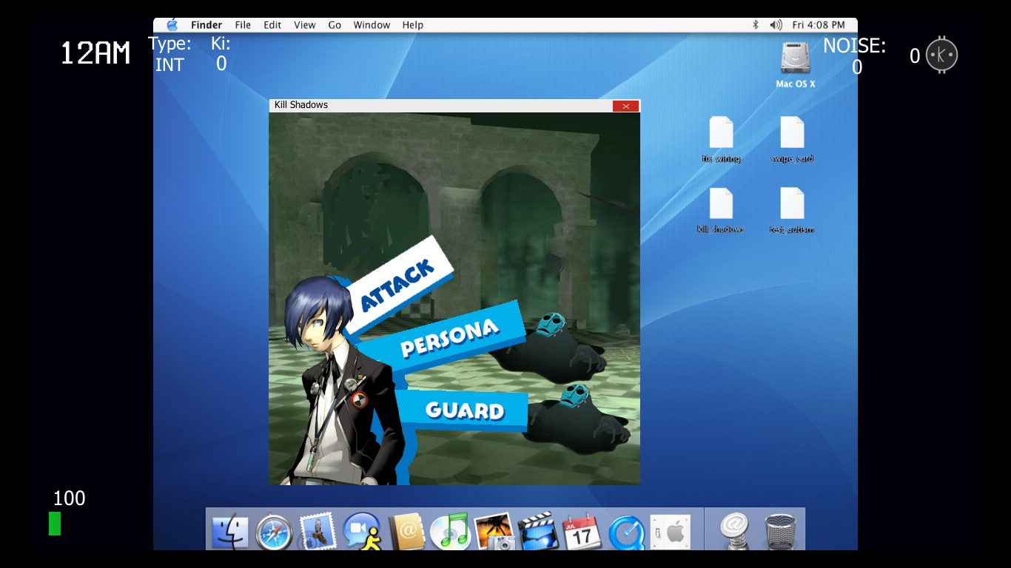Close the Kill Shadows window
Screen dimensions: 1011x568
click(625, 106)
